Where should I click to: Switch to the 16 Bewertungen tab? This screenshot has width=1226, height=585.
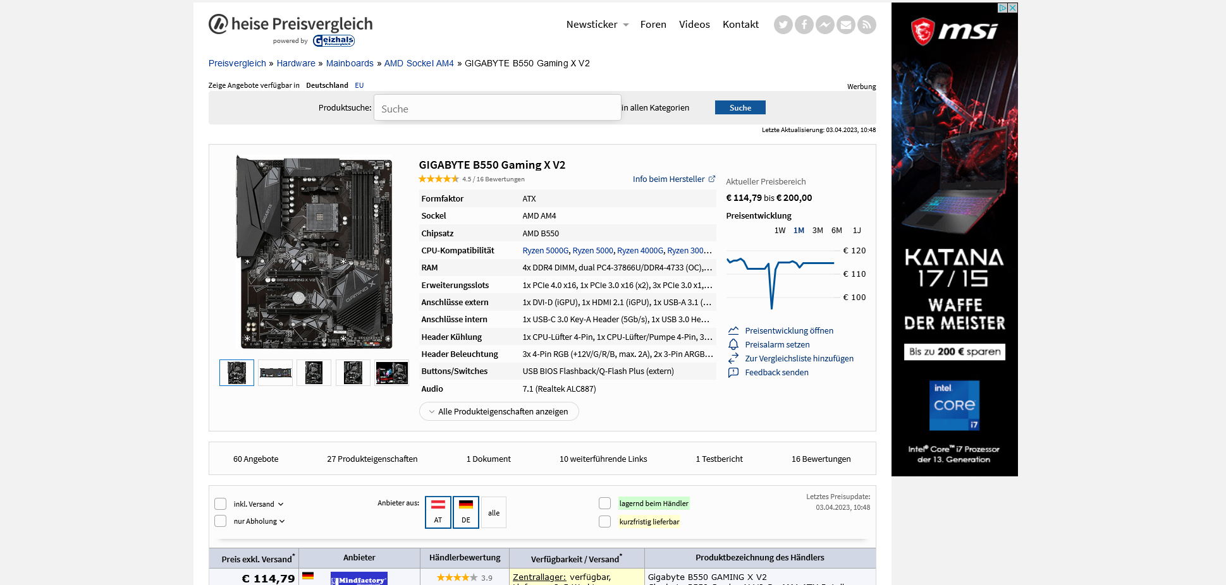821,459
